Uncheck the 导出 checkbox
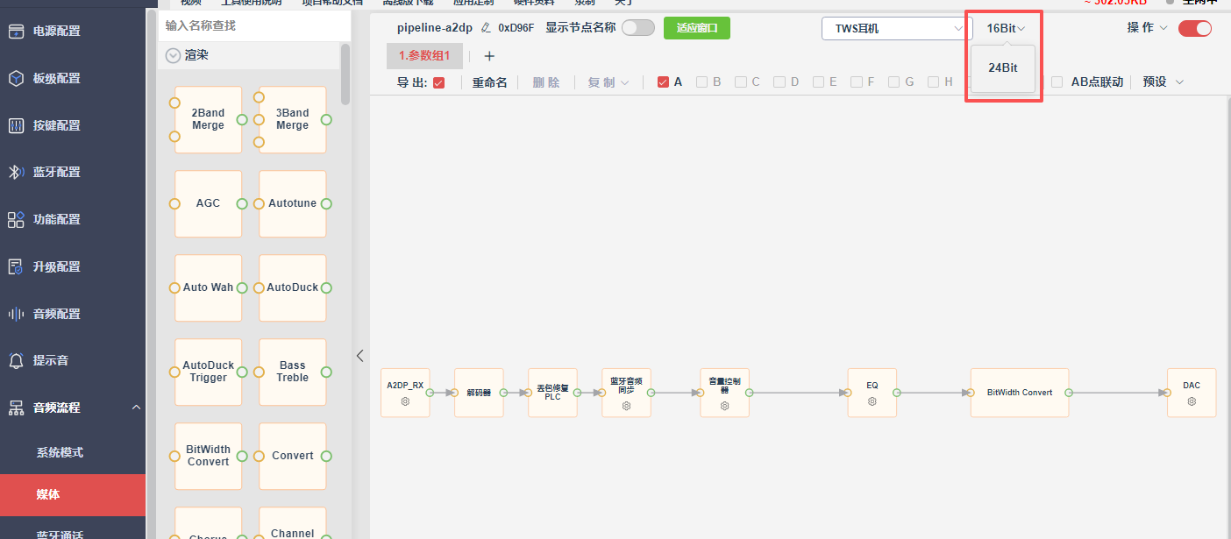 [x=438, y=82]
